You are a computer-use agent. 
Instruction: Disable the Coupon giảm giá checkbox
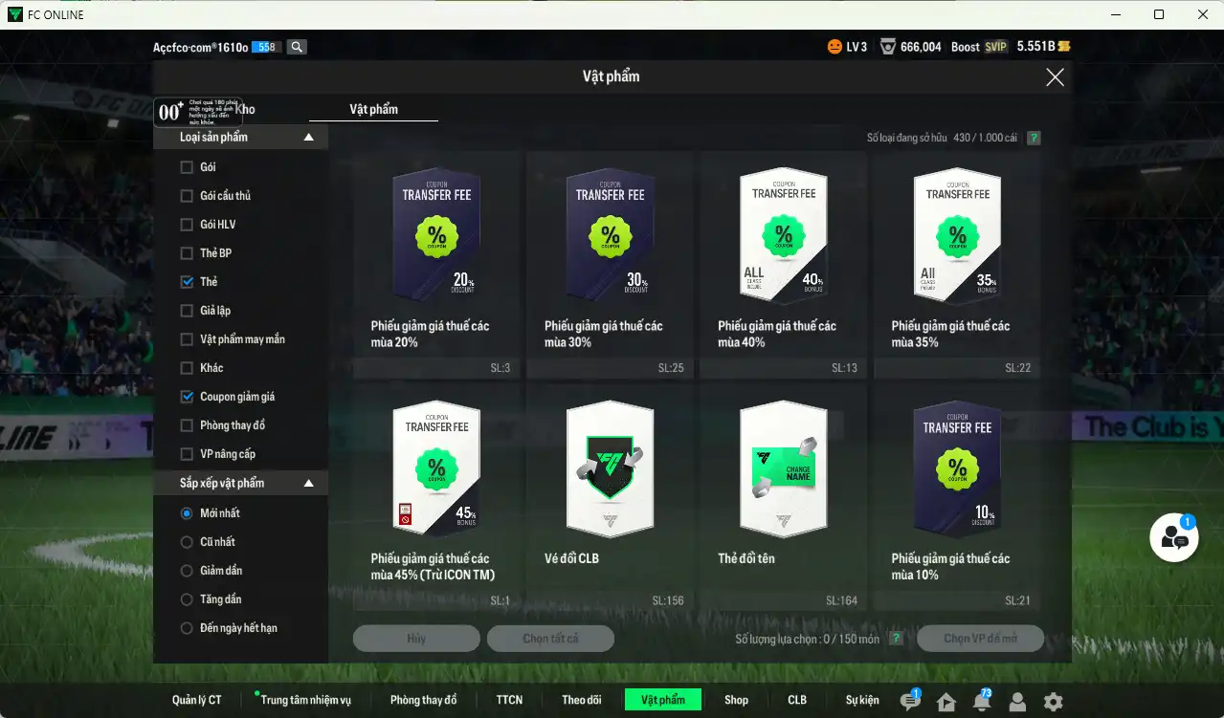pos(187,397)
